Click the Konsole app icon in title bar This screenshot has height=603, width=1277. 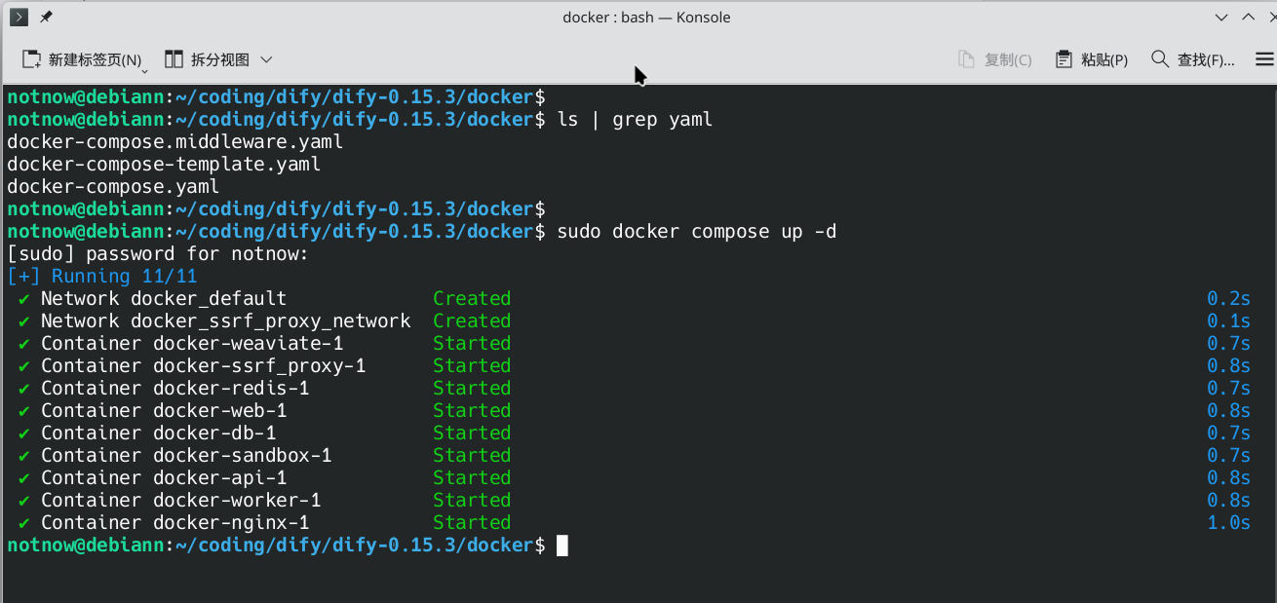19,18
